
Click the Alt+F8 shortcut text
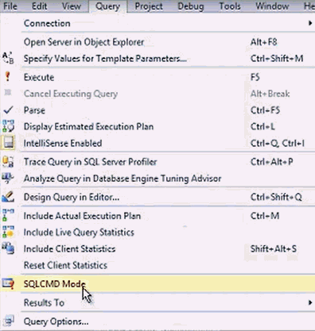tap(263, 42)
